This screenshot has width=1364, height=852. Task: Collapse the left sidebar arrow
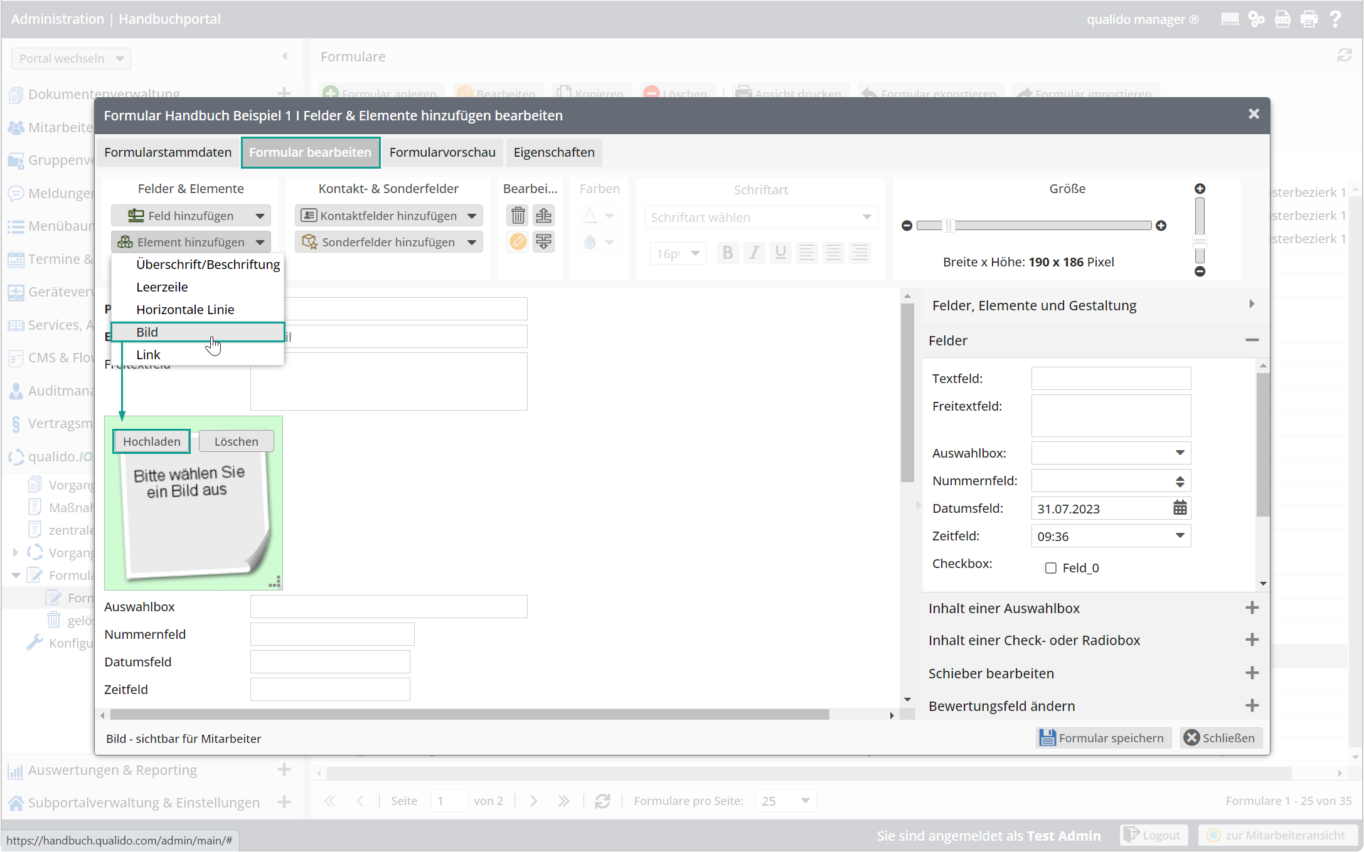(285, 56)
